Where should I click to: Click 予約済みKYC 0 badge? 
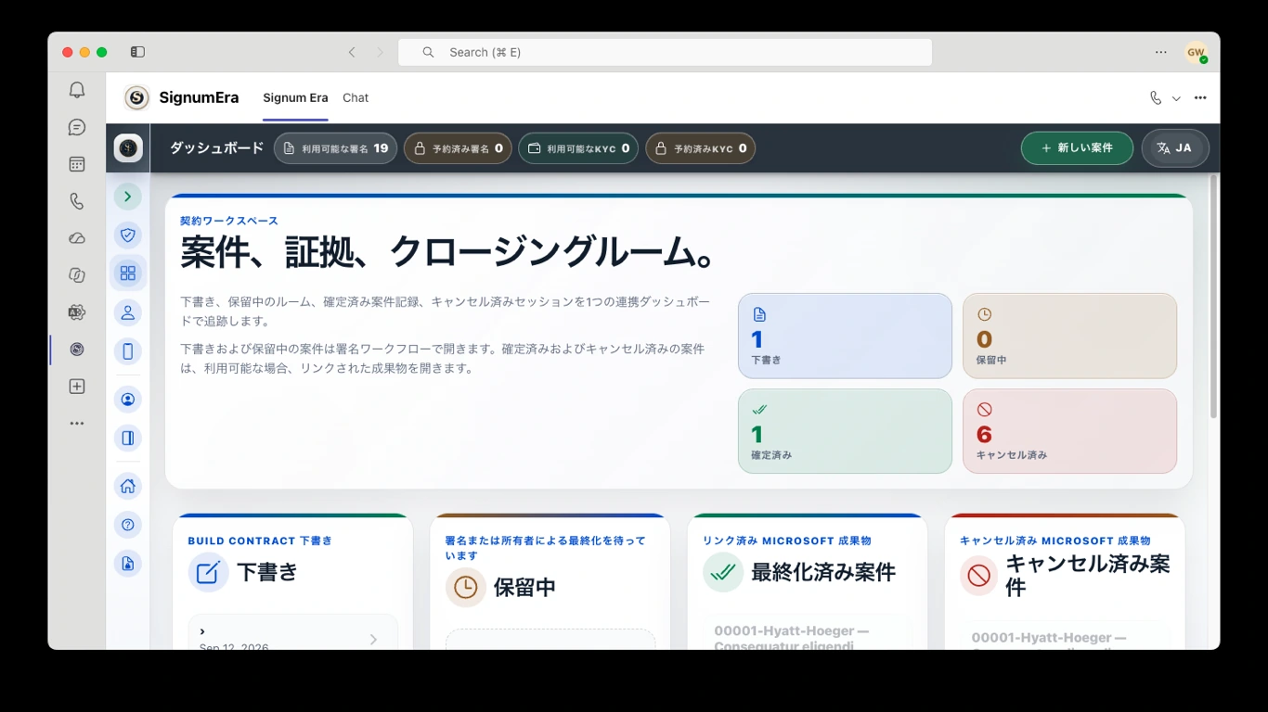click(x=700, y=148)
